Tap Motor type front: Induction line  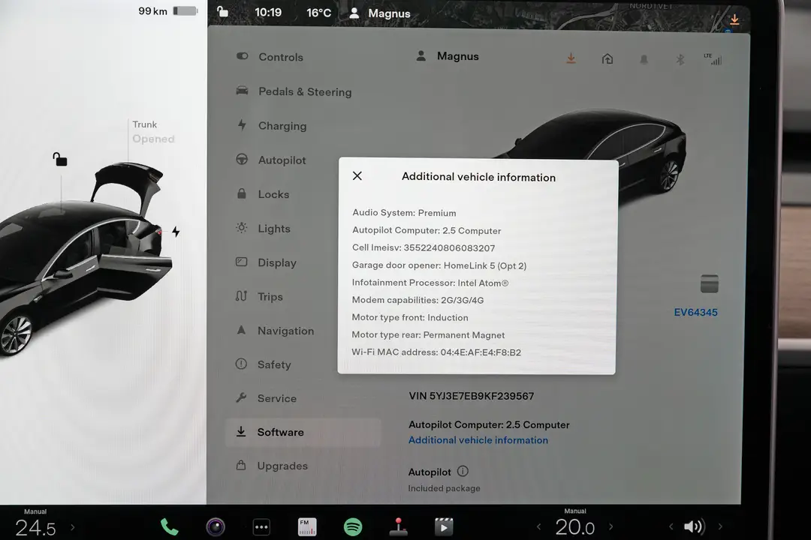tap(410, 317)
